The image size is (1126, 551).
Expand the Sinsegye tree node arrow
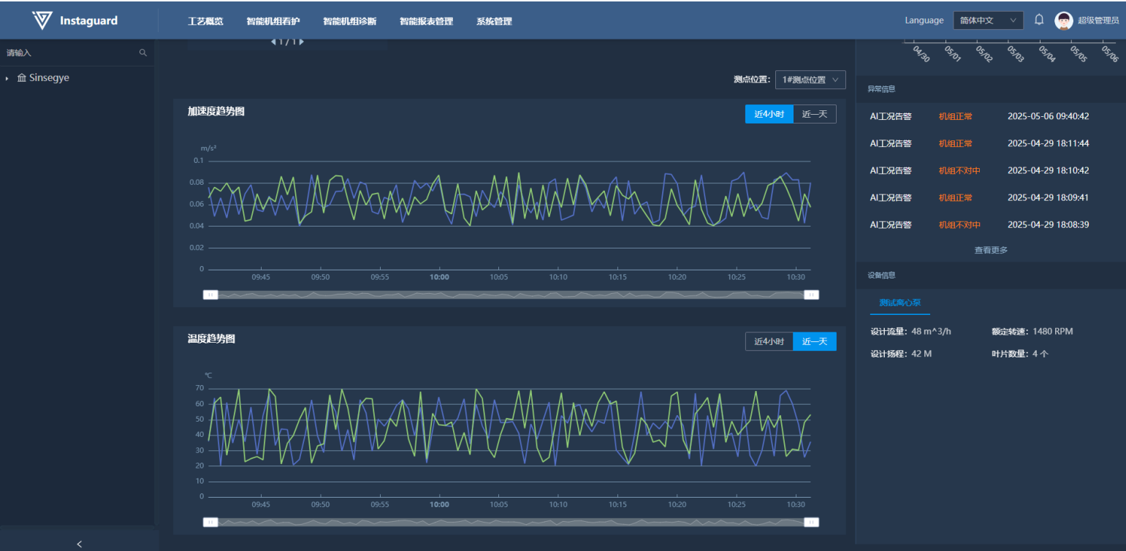(x=7, y=78)
